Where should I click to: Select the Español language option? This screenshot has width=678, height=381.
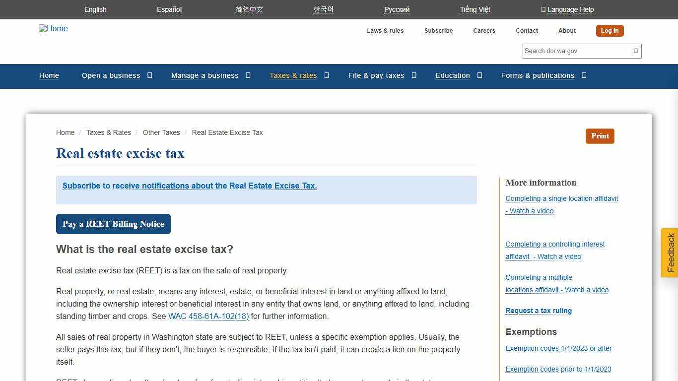pos(169,9)
